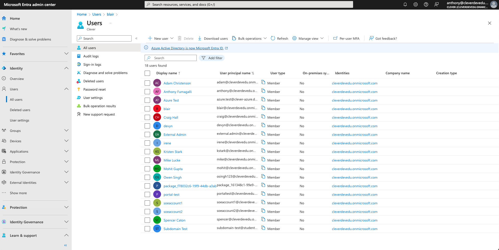
Task: Expand Applications in left navigation
Action: [x=66, y=151]
